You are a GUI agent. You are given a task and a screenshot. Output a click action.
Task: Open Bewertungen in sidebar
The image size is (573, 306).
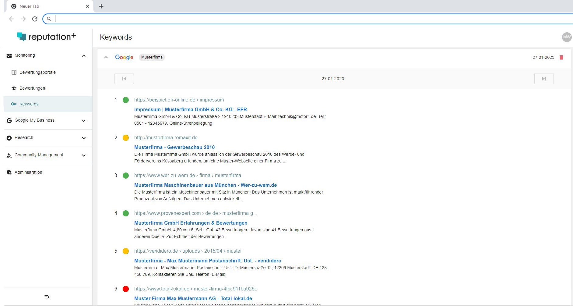[32, 88]
